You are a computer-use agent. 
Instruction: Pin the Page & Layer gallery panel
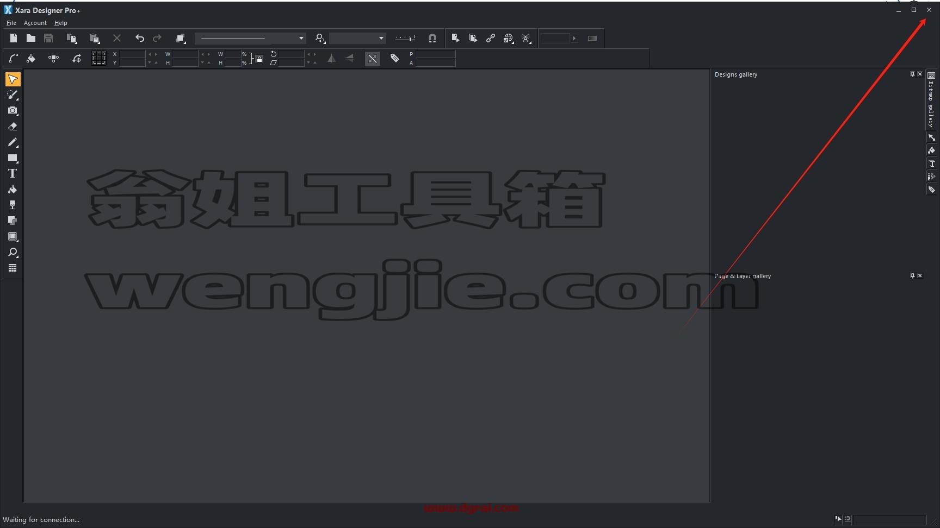pos(912,276)
